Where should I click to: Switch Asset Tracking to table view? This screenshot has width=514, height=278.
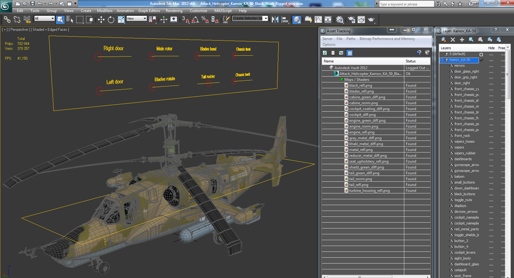click(x=350, y=53)
